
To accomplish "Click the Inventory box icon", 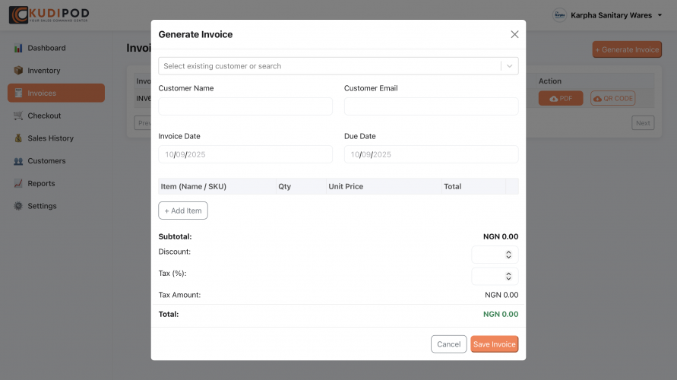I will [18, 71].
